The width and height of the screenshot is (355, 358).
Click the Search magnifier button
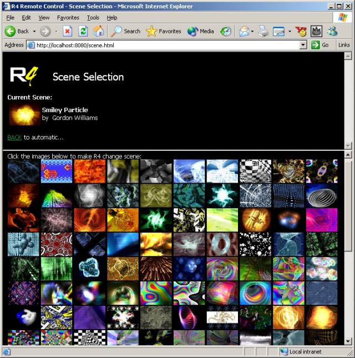click(x=125, y=31)
